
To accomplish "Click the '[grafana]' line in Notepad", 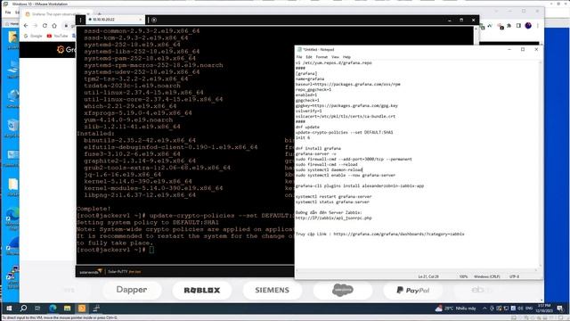I will pyautogui.click(x=306, y=73).
